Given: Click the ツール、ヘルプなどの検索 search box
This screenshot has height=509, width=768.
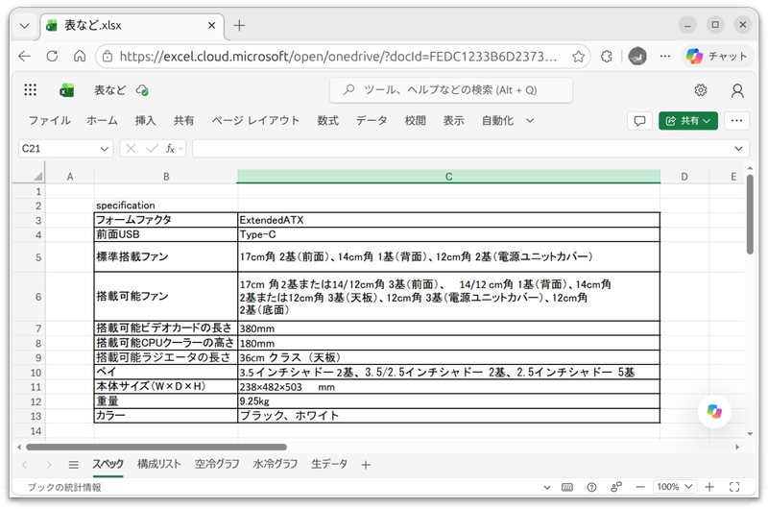Looking at the screenshot, I should pyautogui.click(x=451, y=90).
